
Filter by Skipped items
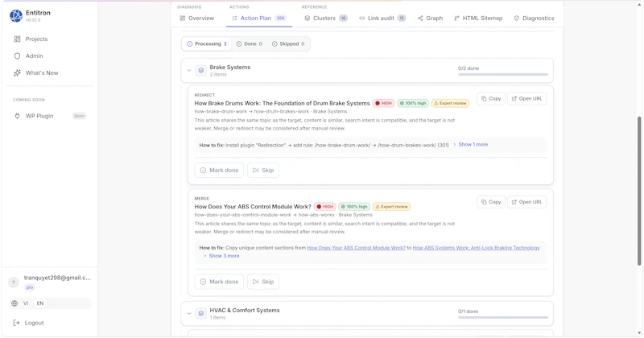point(288,44)
